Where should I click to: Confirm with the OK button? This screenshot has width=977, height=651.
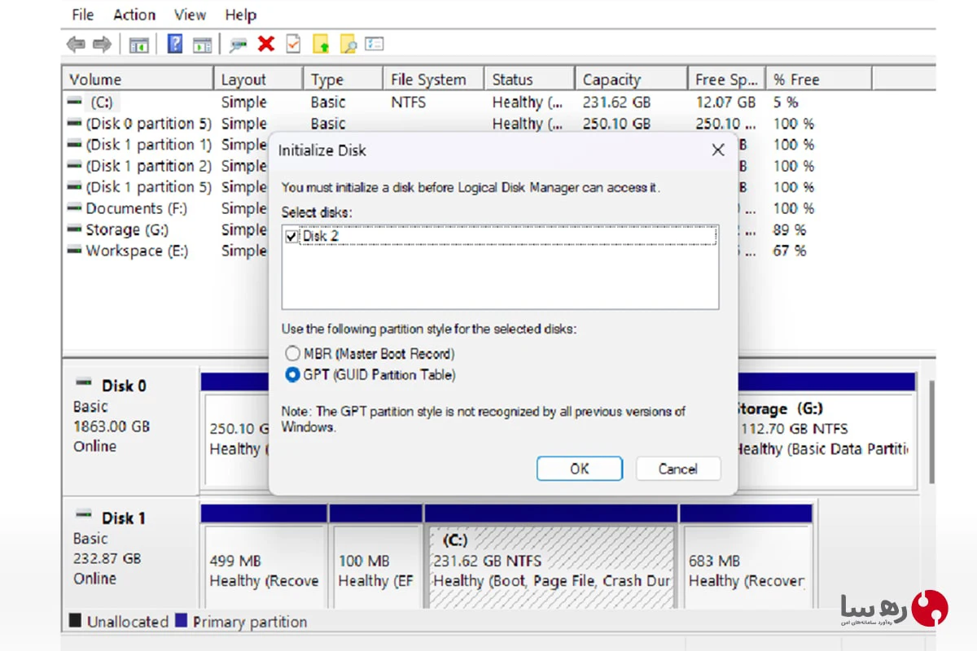pyautogui.click(x=580, y=469)
